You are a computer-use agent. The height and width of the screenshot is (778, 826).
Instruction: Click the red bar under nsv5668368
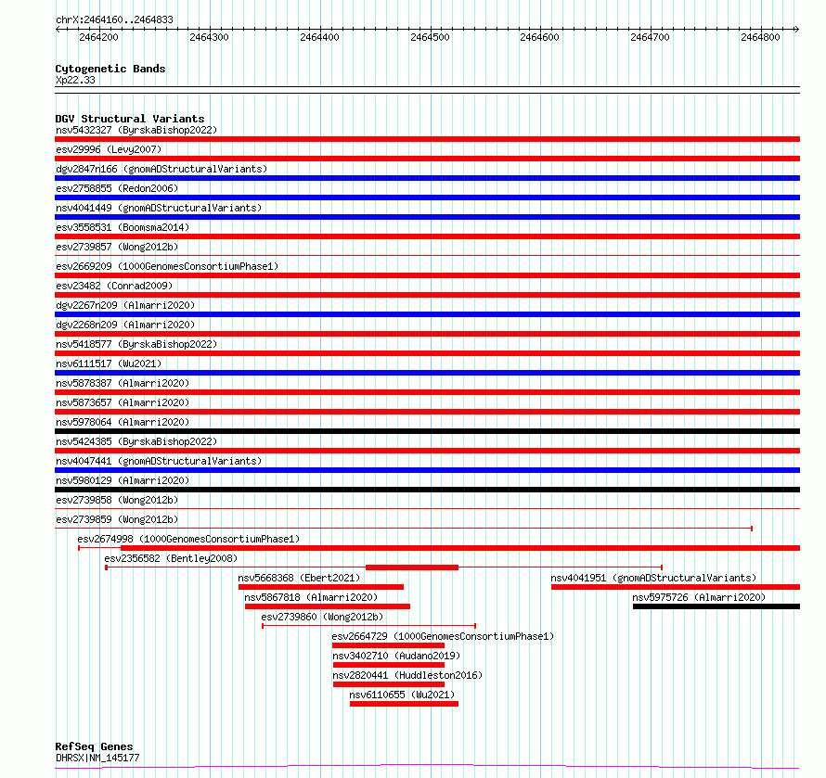coord(321,587)
